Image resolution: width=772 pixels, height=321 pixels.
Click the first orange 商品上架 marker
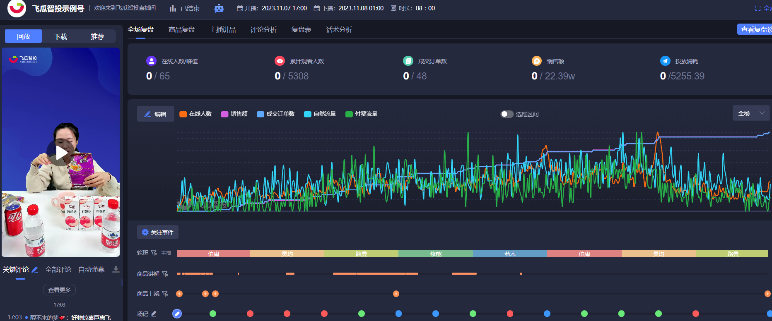tap(179, 294)
